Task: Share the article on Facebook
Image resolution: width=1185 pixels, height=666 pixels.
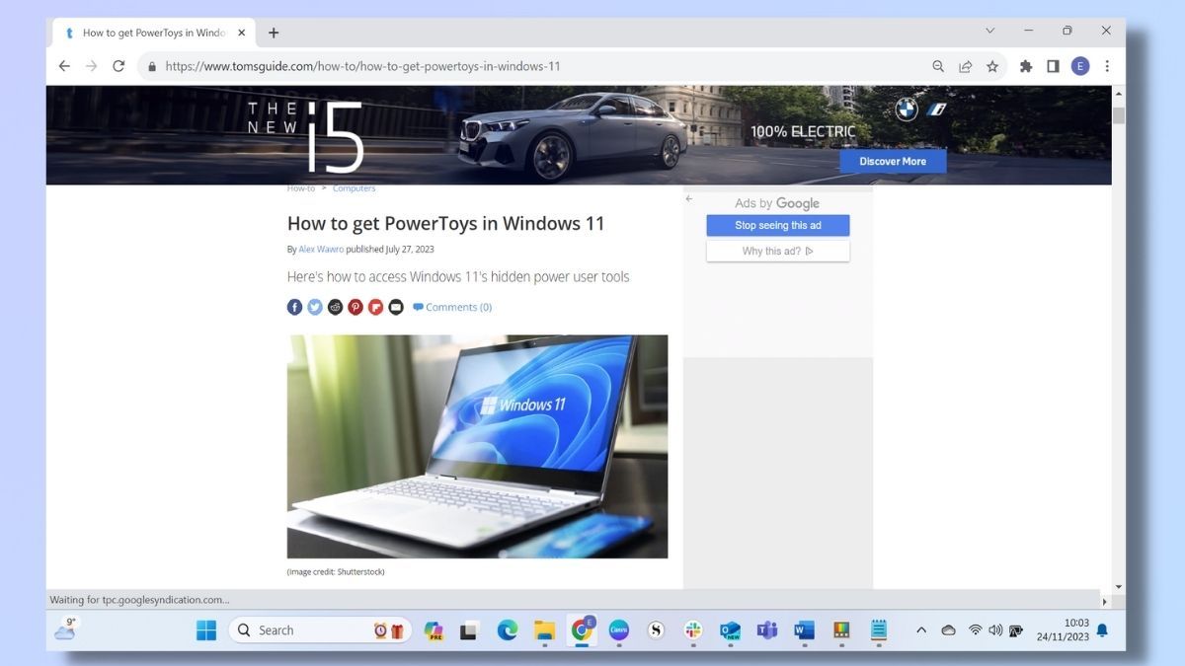Action: click(294, 307)
